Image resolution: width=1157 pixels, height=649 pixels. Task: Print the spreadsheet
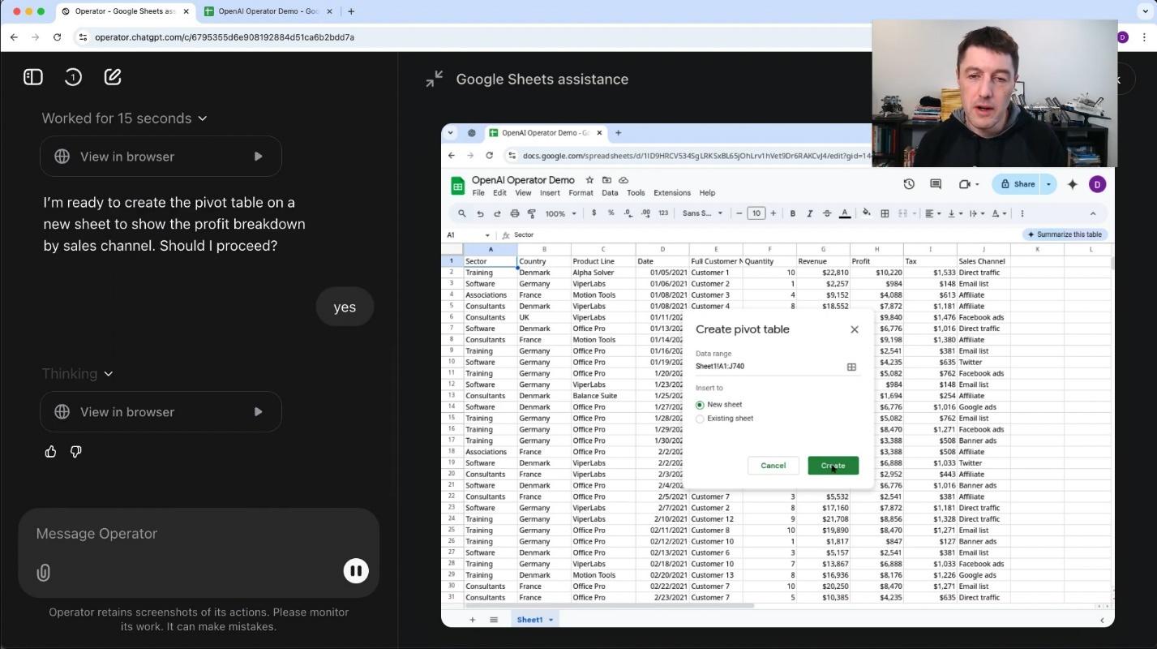point(515,213)
